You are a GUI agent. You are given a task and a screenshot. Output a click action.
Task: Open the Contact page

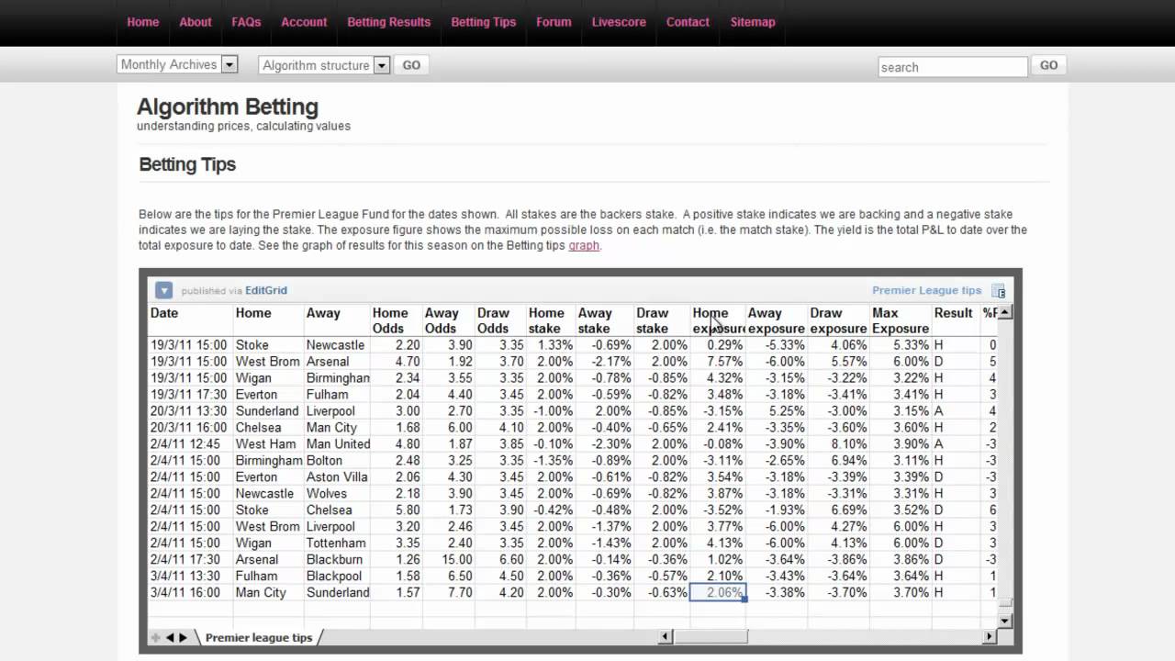click(x=688, y=22)
